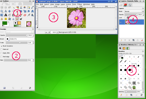Open the File menu
146x99 pixels.
coord(38,4)
